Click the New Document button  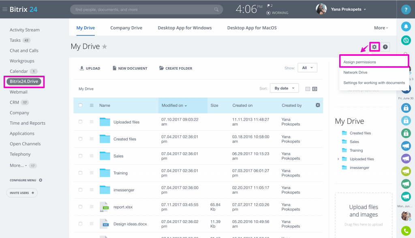[x=130, y=68]
